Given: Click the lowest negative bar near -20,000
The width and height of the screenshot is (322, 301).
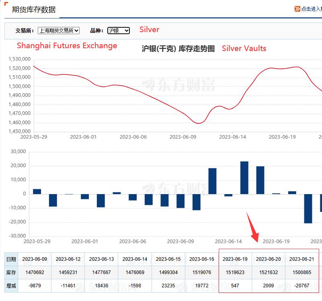Looking at the screenshot, I should [x=308, y=209].
